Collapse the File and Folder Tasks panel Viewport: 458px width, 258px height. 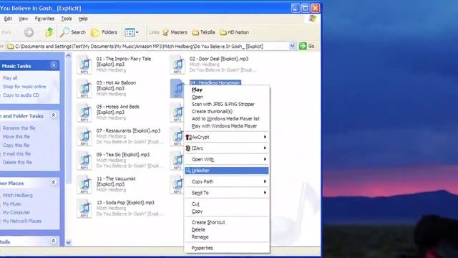tap(54, 115)
